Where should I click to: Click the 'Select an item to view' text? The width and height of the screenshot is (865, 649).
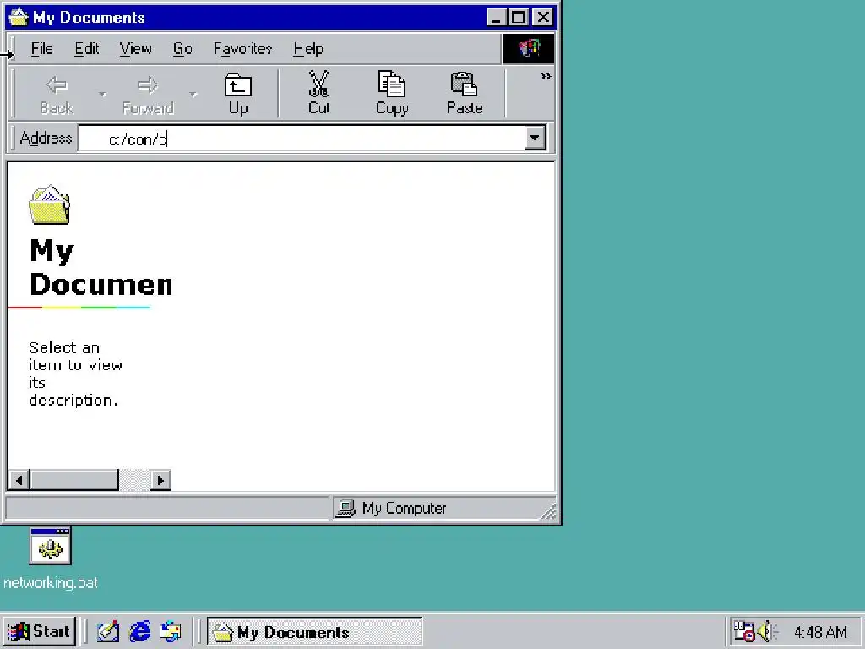tap(75, 374)
